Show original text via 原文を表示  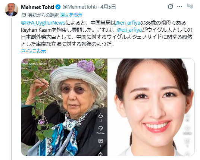tap(71, 15)
